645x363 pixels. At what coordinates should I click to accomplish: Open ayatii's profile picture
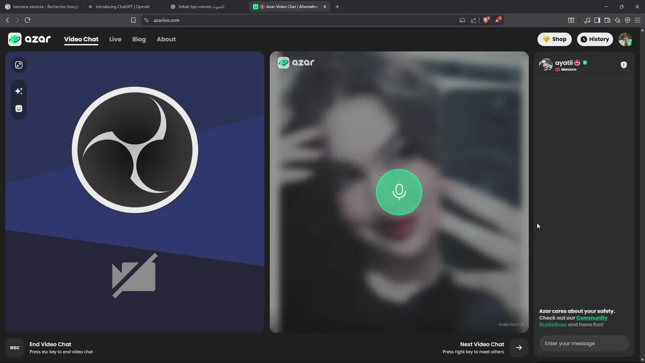pos(546,65)
